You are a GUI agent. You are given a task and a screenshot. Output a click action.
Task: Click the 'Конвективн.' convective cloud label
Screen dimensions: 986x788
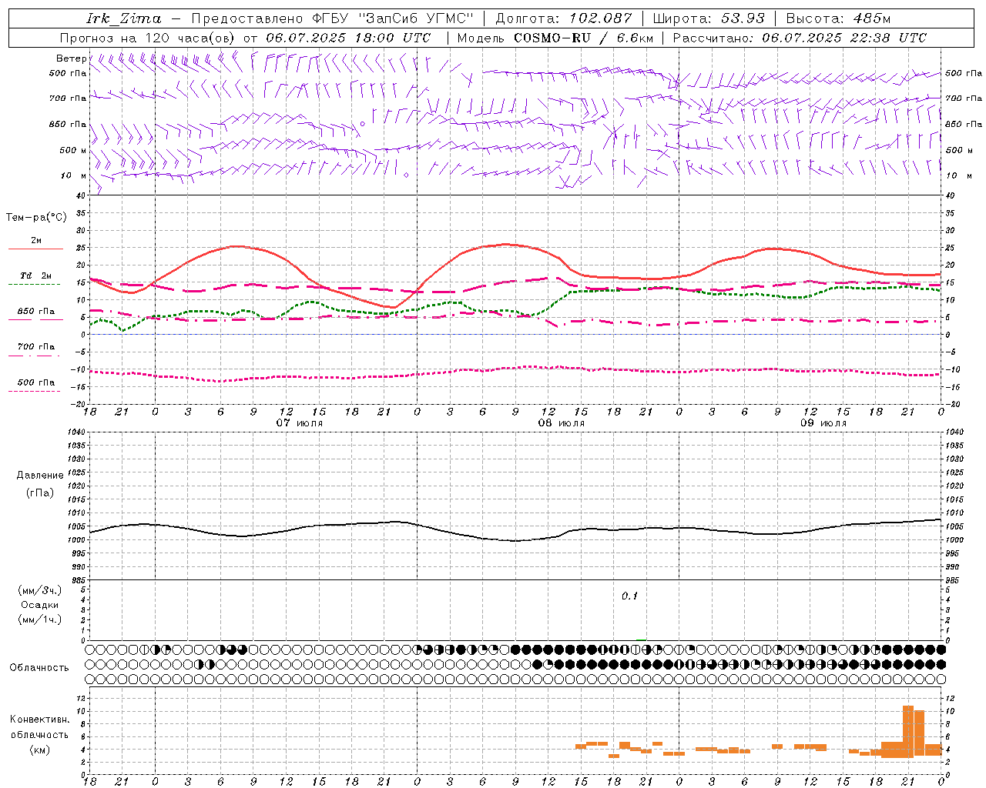click(39, 720)
